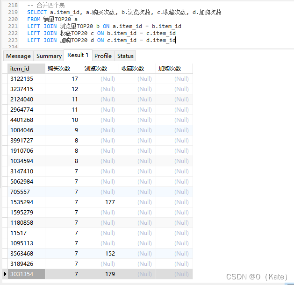Image resolution: width=294 pixels, height=285 pixels.
Task: Select cell with item_id 3147410
Action: (26, 171)
